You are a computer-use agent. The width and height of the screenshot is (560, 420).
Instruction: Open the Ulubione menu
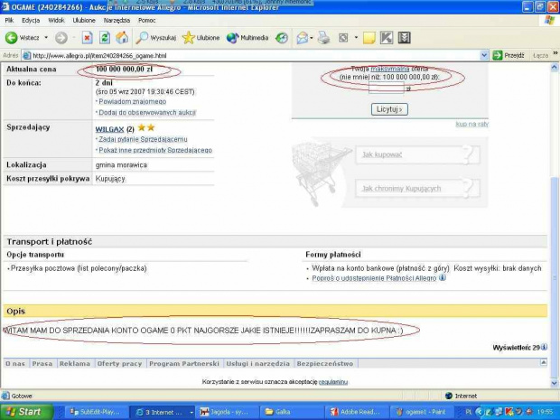84,21
